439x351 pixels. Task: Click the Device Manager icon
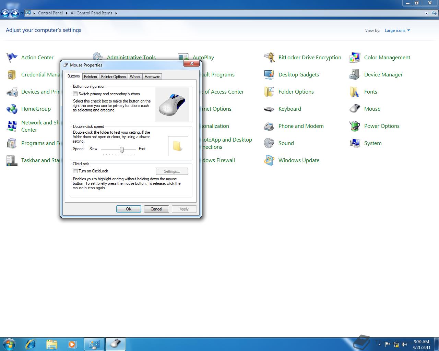[x=355, y=75]
